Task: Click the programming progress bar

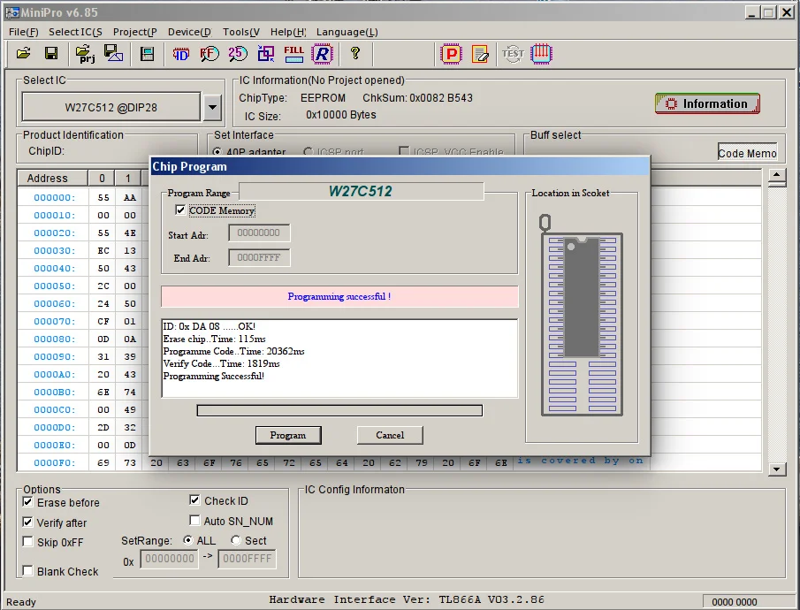Action: click(x=339, y=410)
